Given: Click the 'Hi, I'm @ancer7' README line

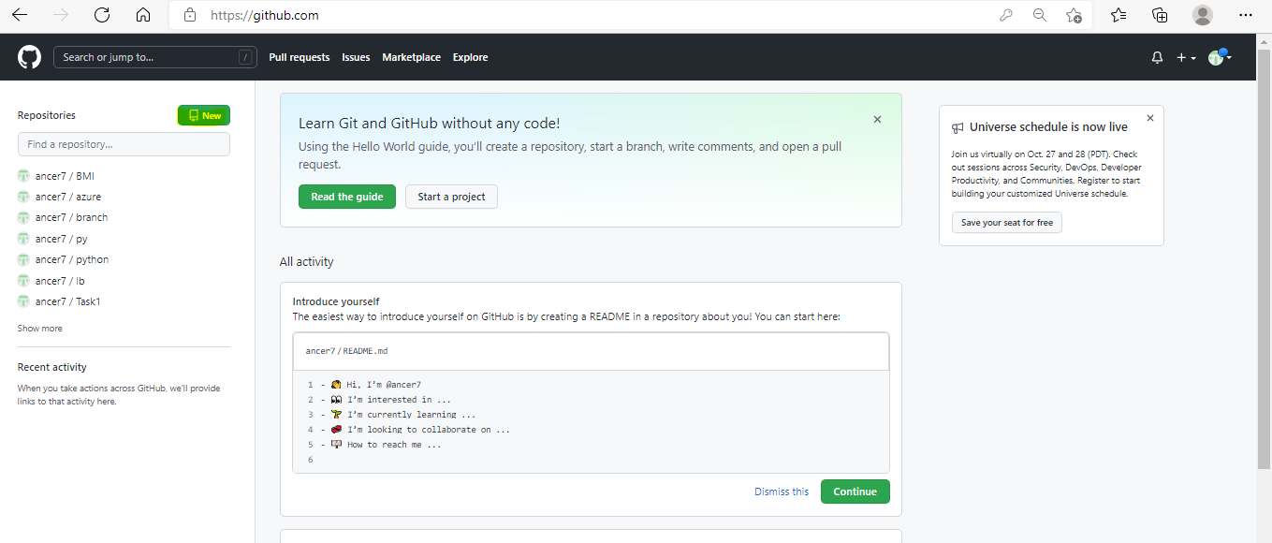Looking at the screenshot, I should coord(384,384).
